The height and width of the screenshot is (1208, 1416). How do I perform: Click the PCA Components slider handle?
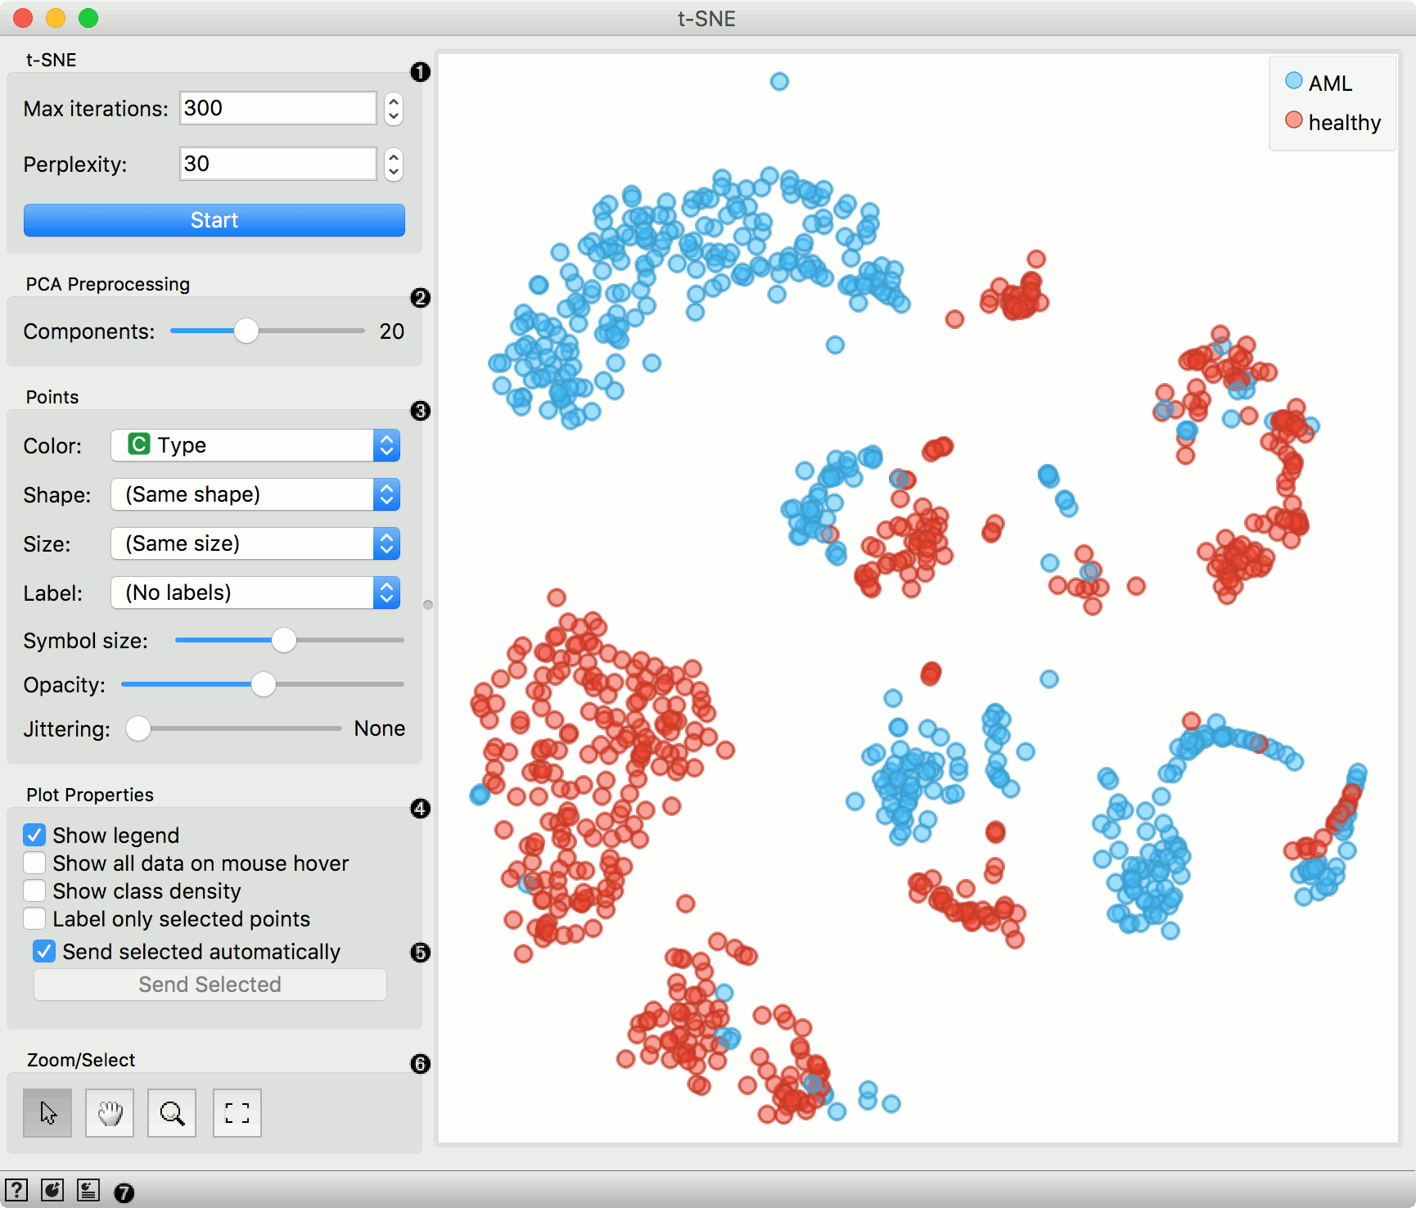point(246,331)
